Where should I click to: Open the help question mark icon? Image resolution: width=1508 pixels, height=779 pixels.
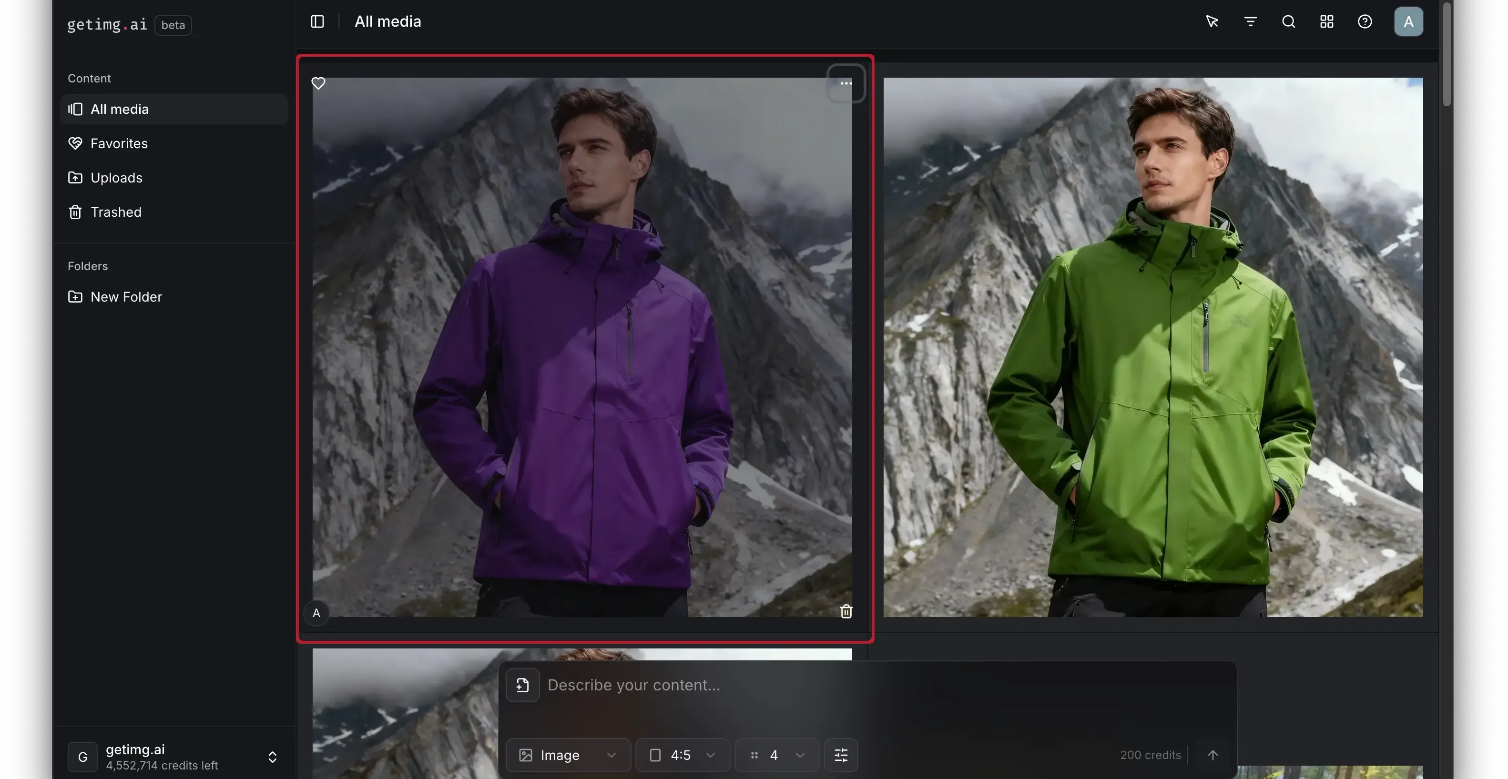click(1365, 21)
